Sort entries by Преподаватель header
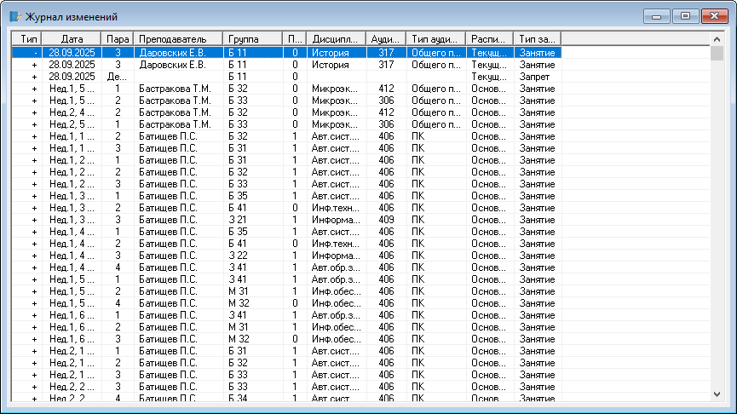 179,39
